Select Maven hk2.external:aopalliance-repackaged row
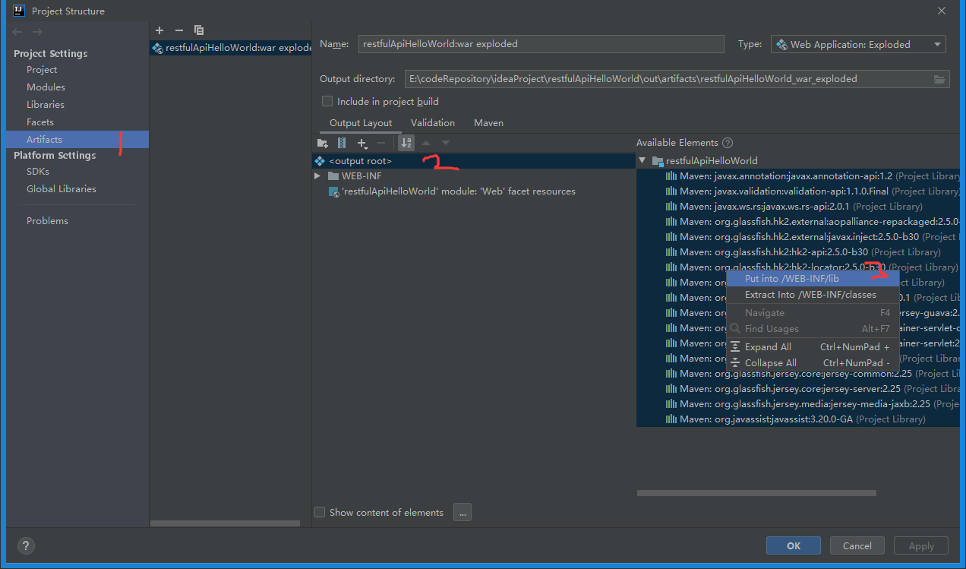This screenshot has width=966, height=569. pyautogui.click(x=798, y=222)
